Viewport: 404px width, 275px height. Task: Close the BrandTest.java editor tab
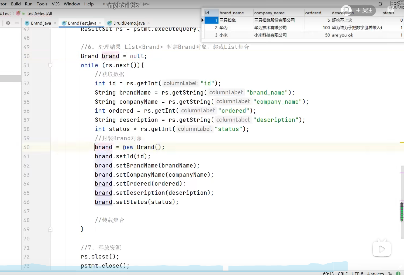pyautogui.click(x=100, y=23)
